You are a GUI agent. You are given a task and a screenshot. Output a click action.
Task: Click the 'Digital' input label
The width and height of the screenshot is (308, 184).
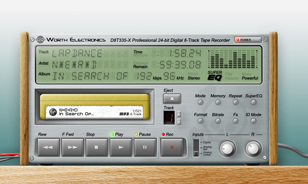pyautogui.click(x=207, y=142)
